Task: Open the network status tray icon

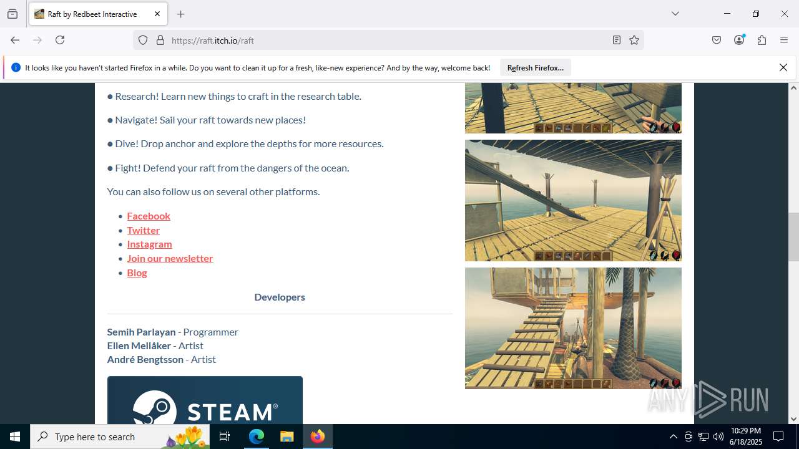Action: pos(703,437)
